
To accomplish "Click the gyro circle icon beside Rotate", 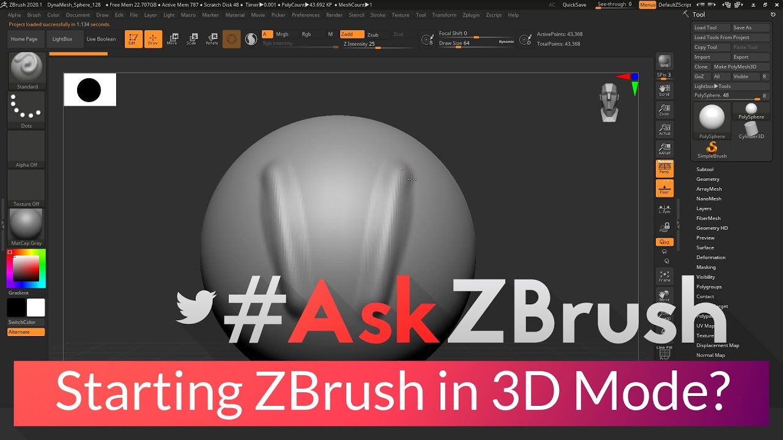I will (x=231, y=39).
